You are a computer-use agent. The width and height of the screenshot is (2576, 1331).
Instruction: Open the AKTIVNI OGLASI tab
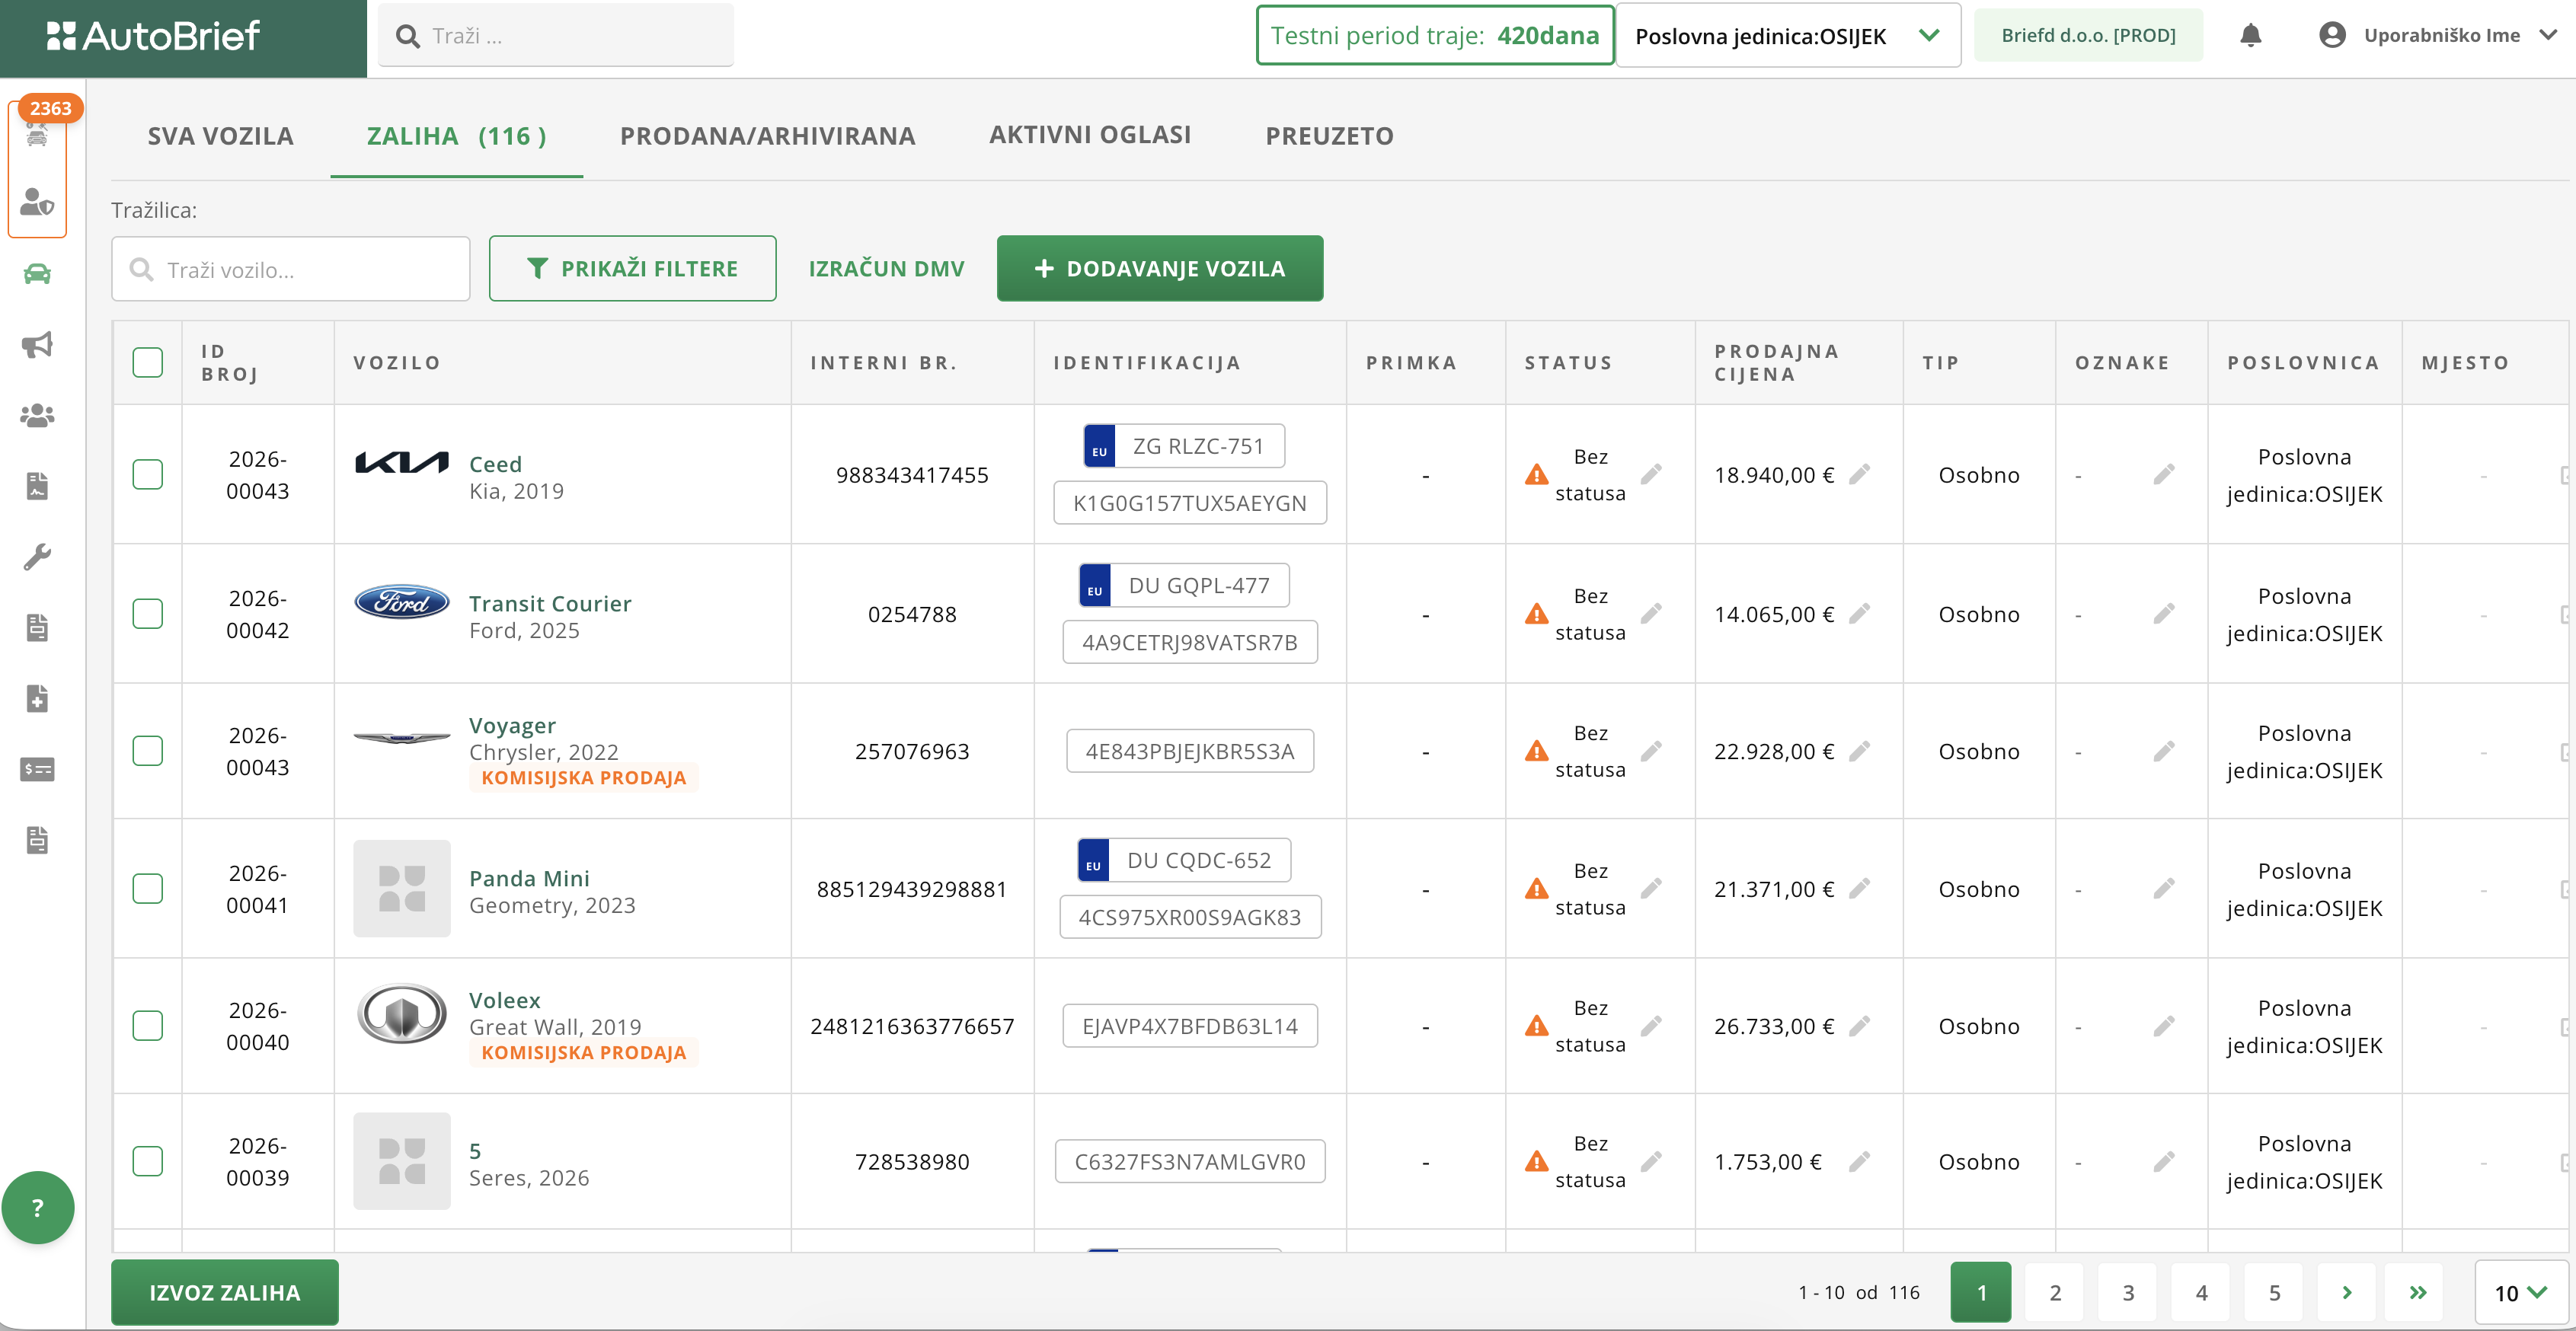(x=1090, y=135)
